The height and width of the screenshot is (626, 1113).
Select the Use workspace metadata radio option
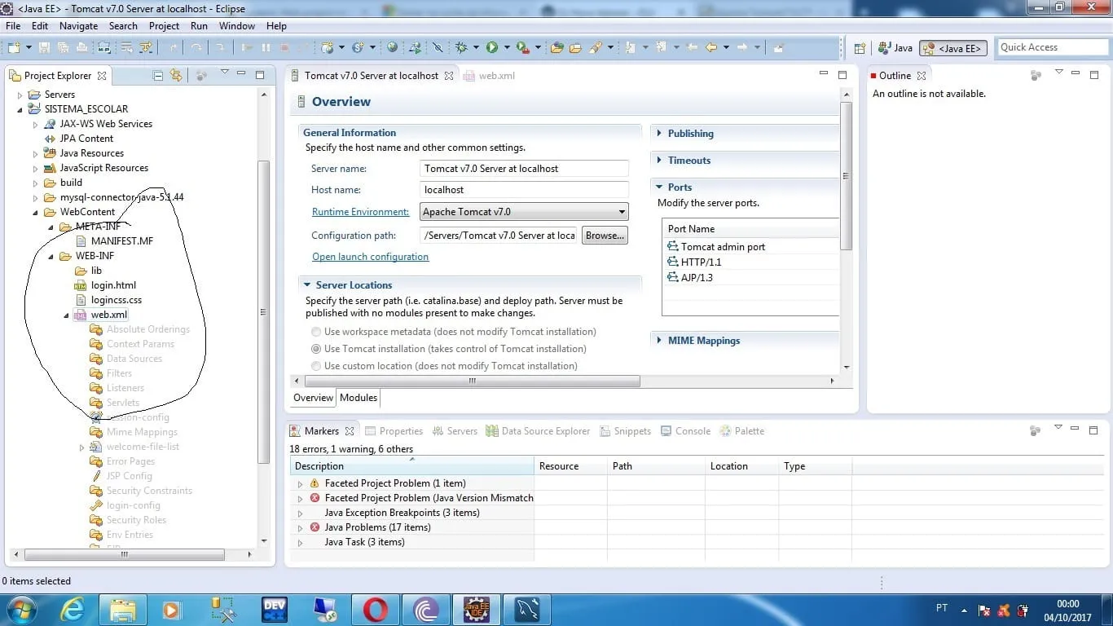tap(316, 332)
